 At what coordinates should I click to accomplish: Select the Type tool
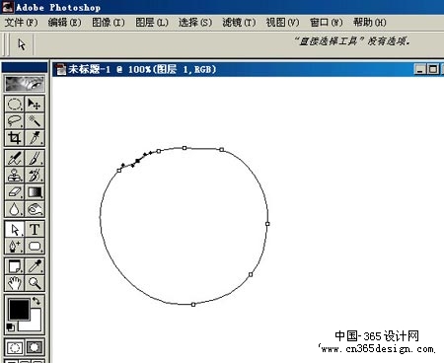[x=35, y=229]
